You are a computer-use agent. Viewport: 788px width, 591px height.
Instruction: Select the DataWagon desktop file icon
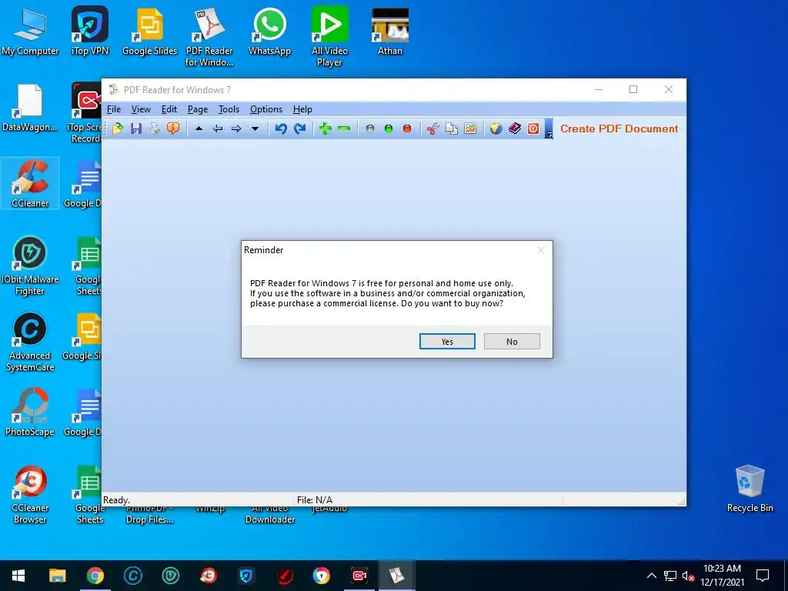click(30, 108)
